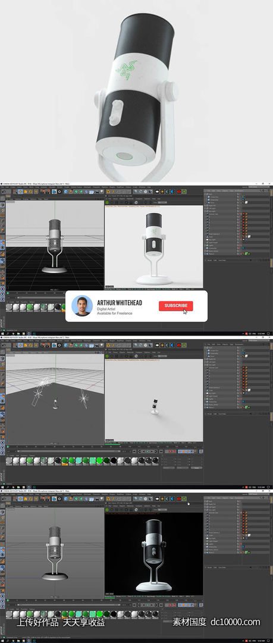Open the large angled Razer microphone render image
Viewport: 273px width, 643px height.
tap(136, 91)
